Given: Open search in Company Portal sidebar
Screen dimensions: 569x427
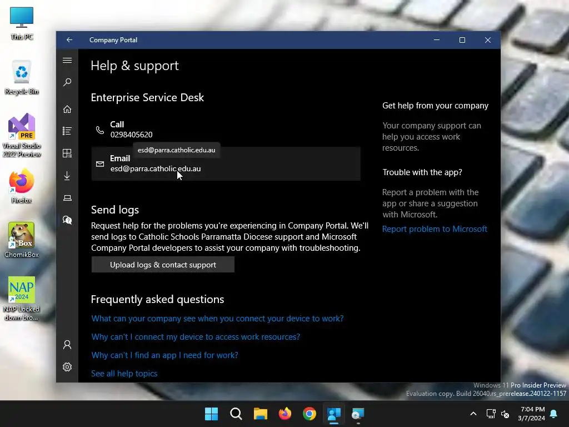Looking at the screenshot, I should [67, 82].
